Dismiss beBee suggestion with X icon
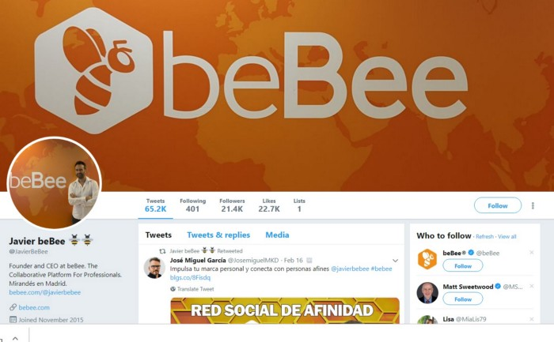This screenshot has width=554, height=342. coord(531,253)
